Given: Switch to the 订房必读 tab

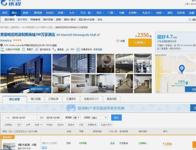Looking at the screenshot, I should coord(53,99).
